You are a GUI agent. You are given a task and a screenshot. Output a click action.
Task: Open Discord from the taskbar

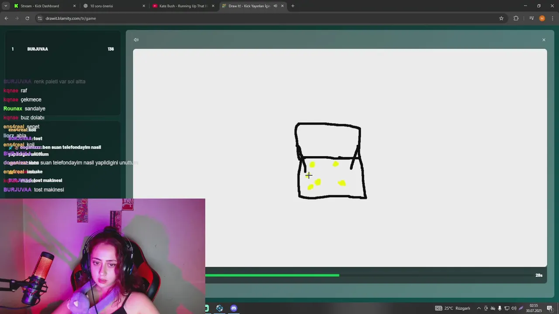234,308
